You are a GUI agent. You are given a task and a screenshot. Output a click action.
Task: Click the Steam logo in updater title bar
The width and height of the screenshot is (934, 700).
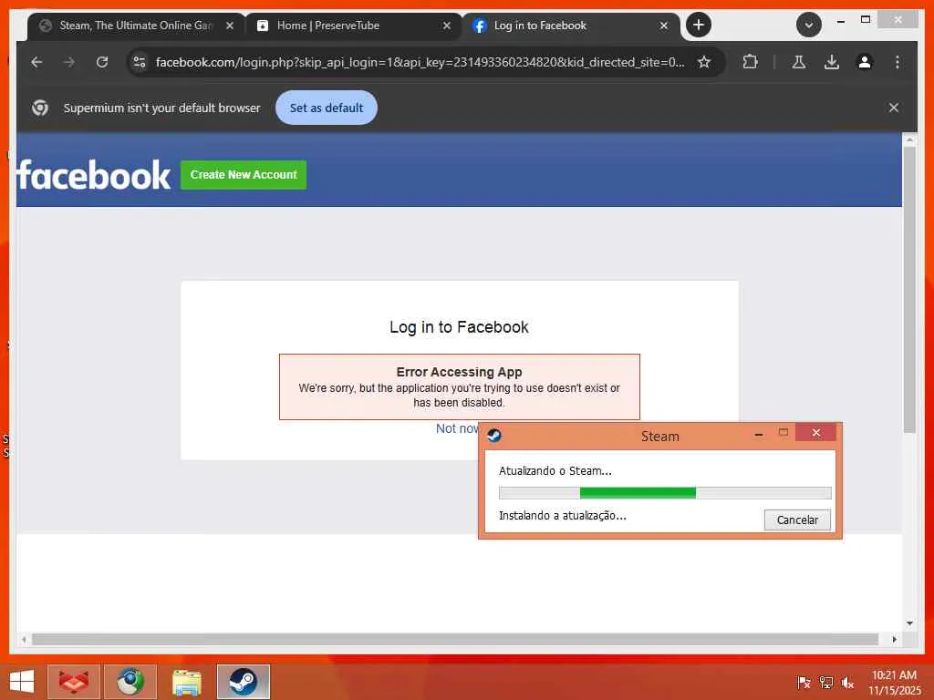tap(494, 437)
